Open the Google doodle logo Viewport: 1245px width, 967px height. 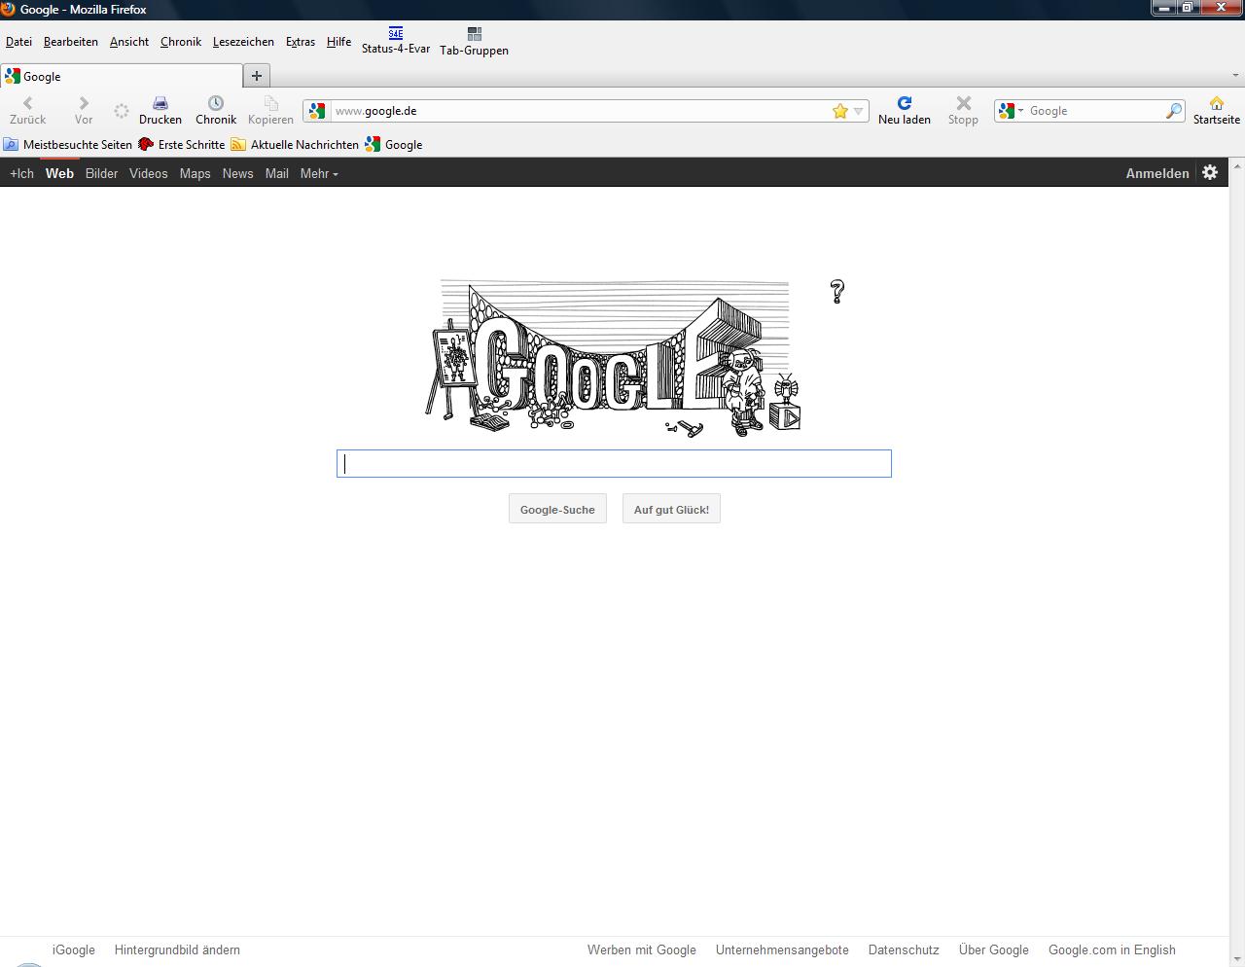pyautogui.click(x=613, y=359)
